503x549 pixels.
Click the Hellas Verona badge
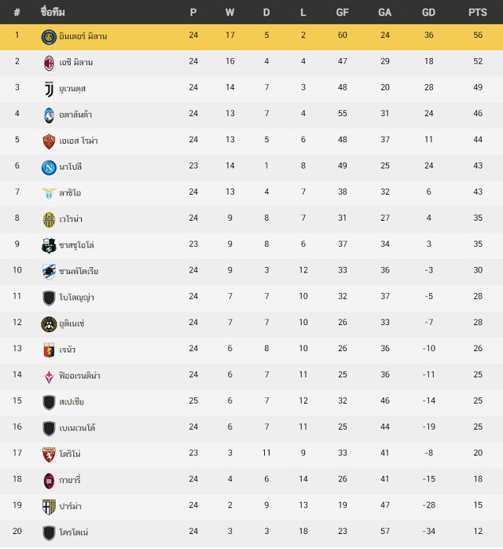point(49,220)
